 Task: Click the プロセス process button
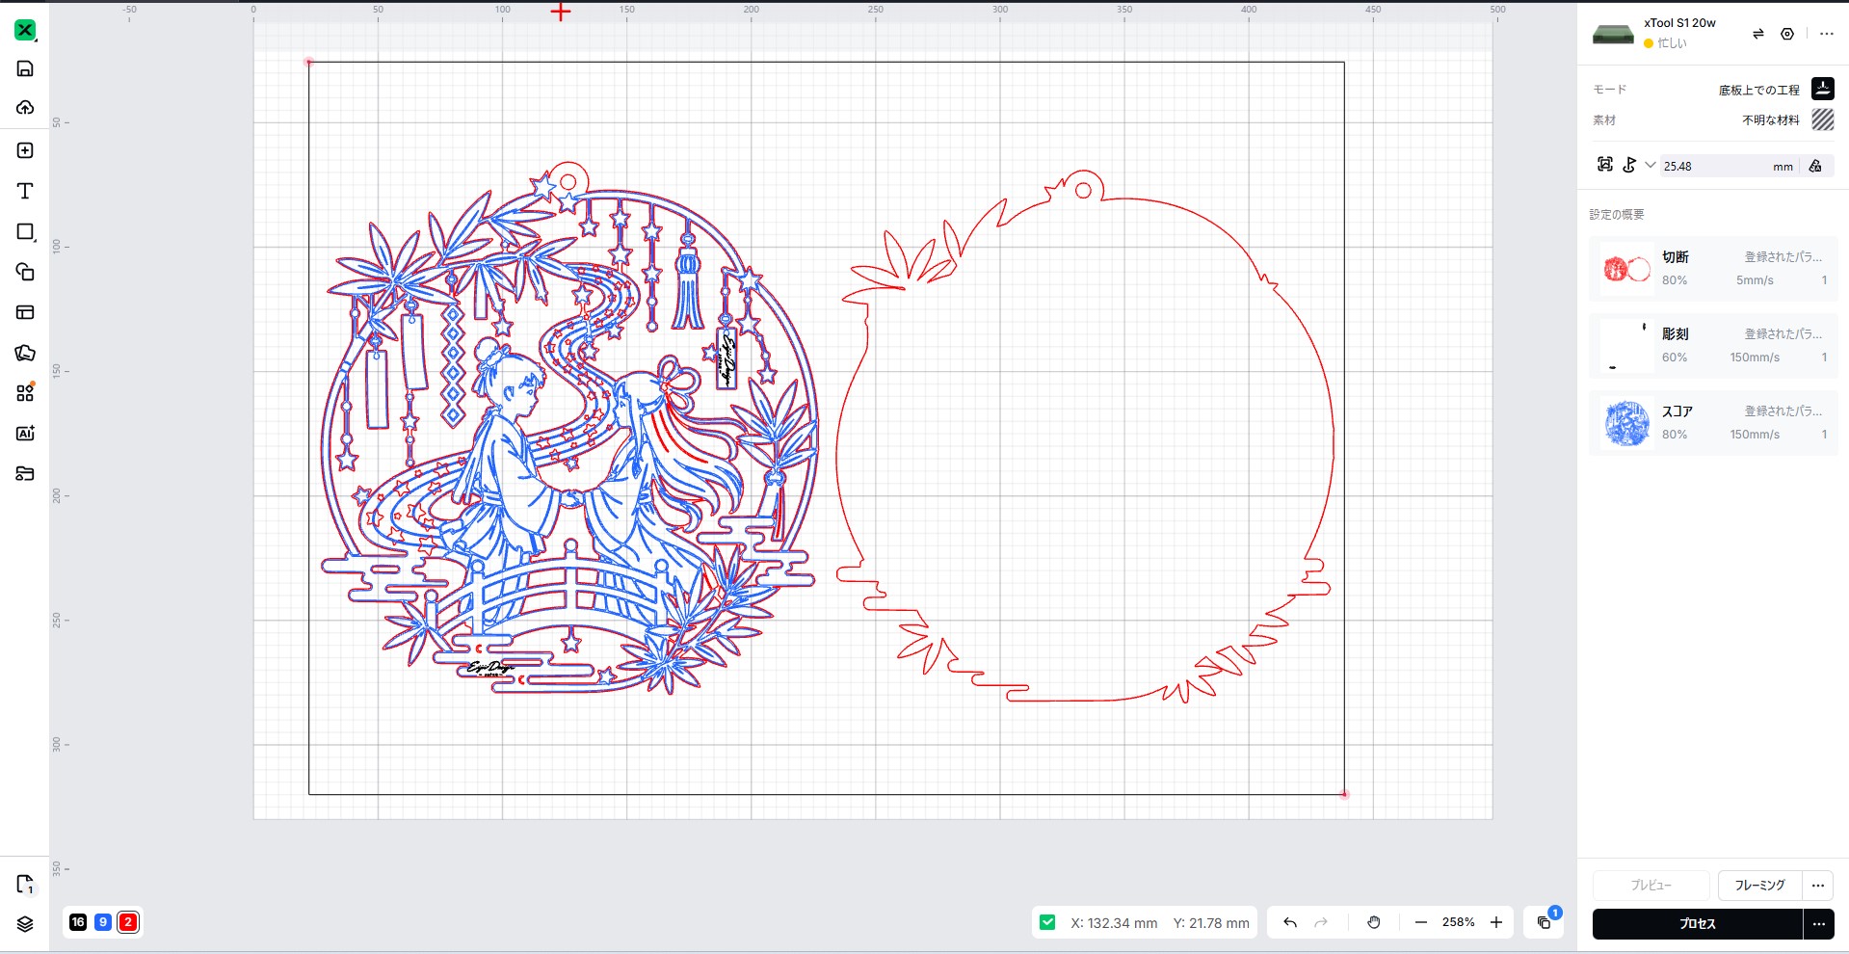pyautogui.click(x=1697, y=923)
